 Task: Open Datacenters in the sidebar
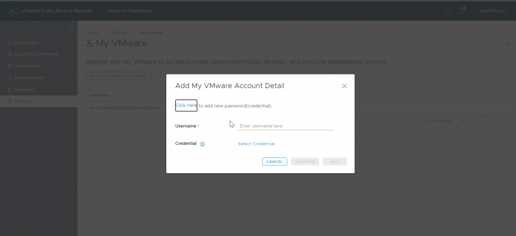[x=28, y=66]
